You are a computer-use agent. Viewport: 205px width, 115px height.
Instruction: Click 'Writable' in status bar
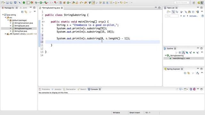116,112
